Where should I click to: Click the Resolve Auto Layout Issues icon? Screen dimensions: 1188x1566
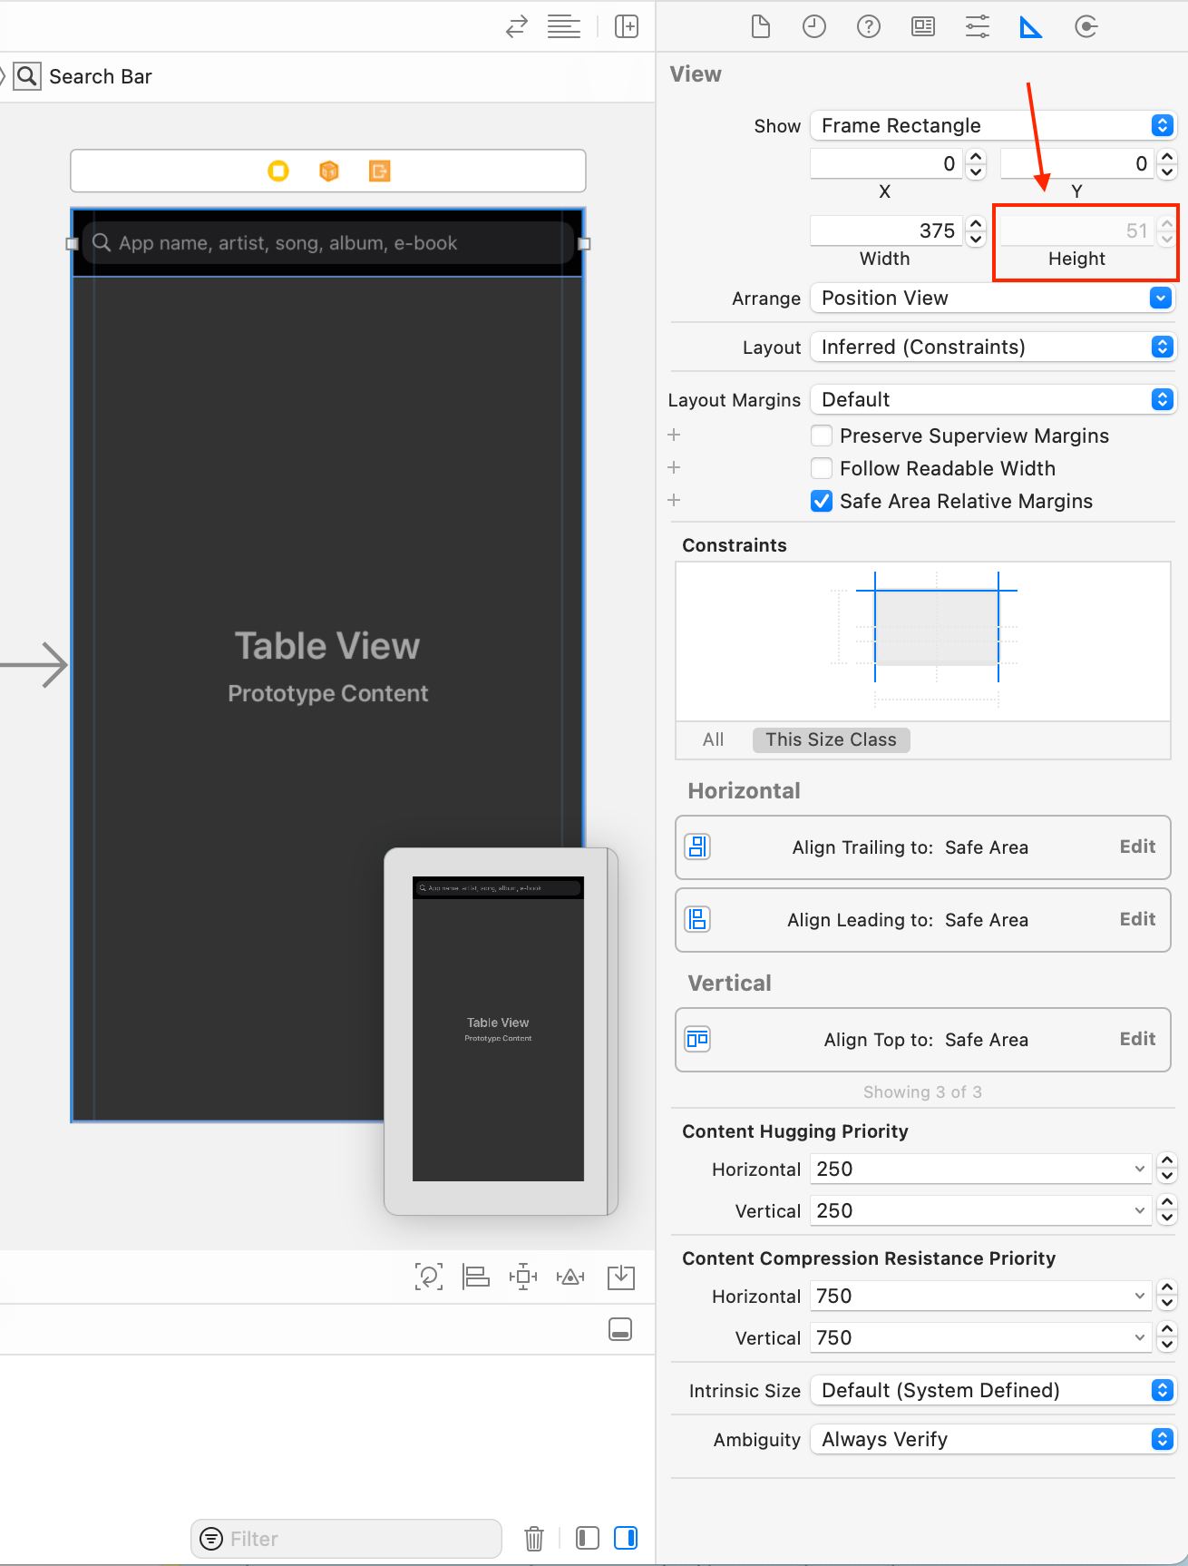coord(570,1277)
